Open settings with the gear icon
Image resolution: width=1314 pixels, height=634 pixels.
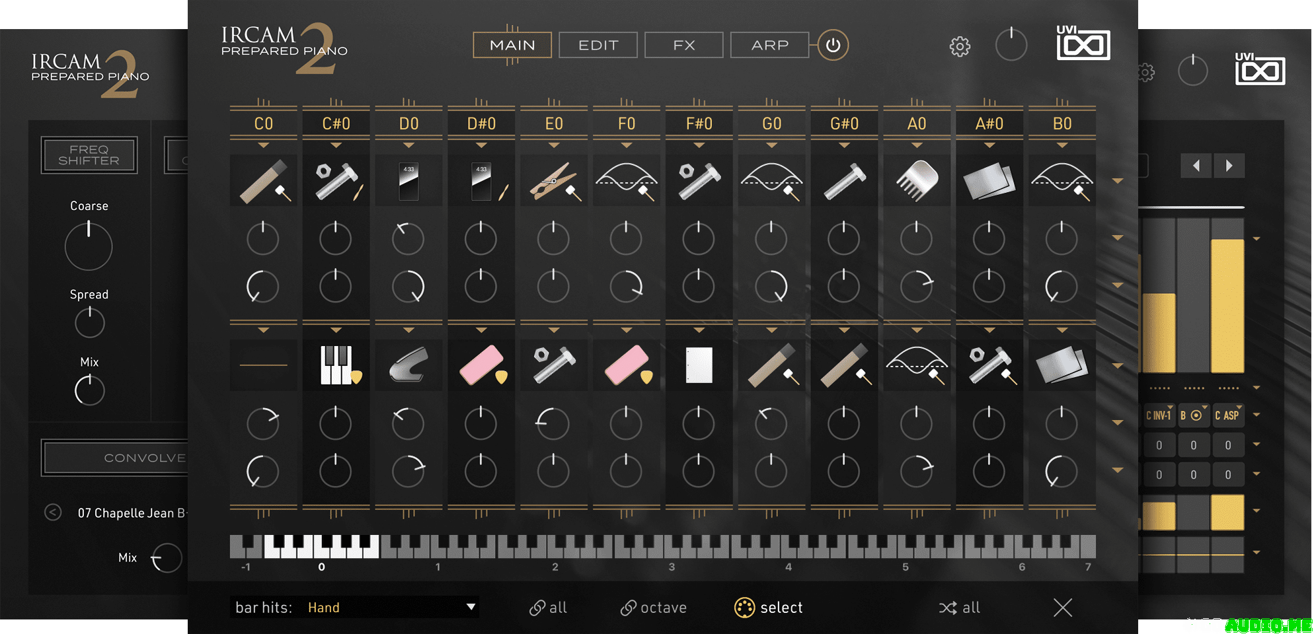960,46
